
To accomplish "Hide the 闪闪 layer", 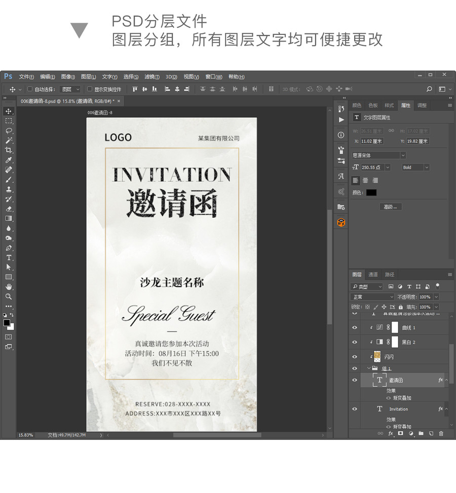I will 355,357.
